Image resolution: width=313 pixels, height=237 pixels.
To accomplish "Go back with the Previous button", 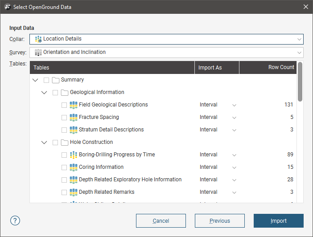I will point(219,221).
